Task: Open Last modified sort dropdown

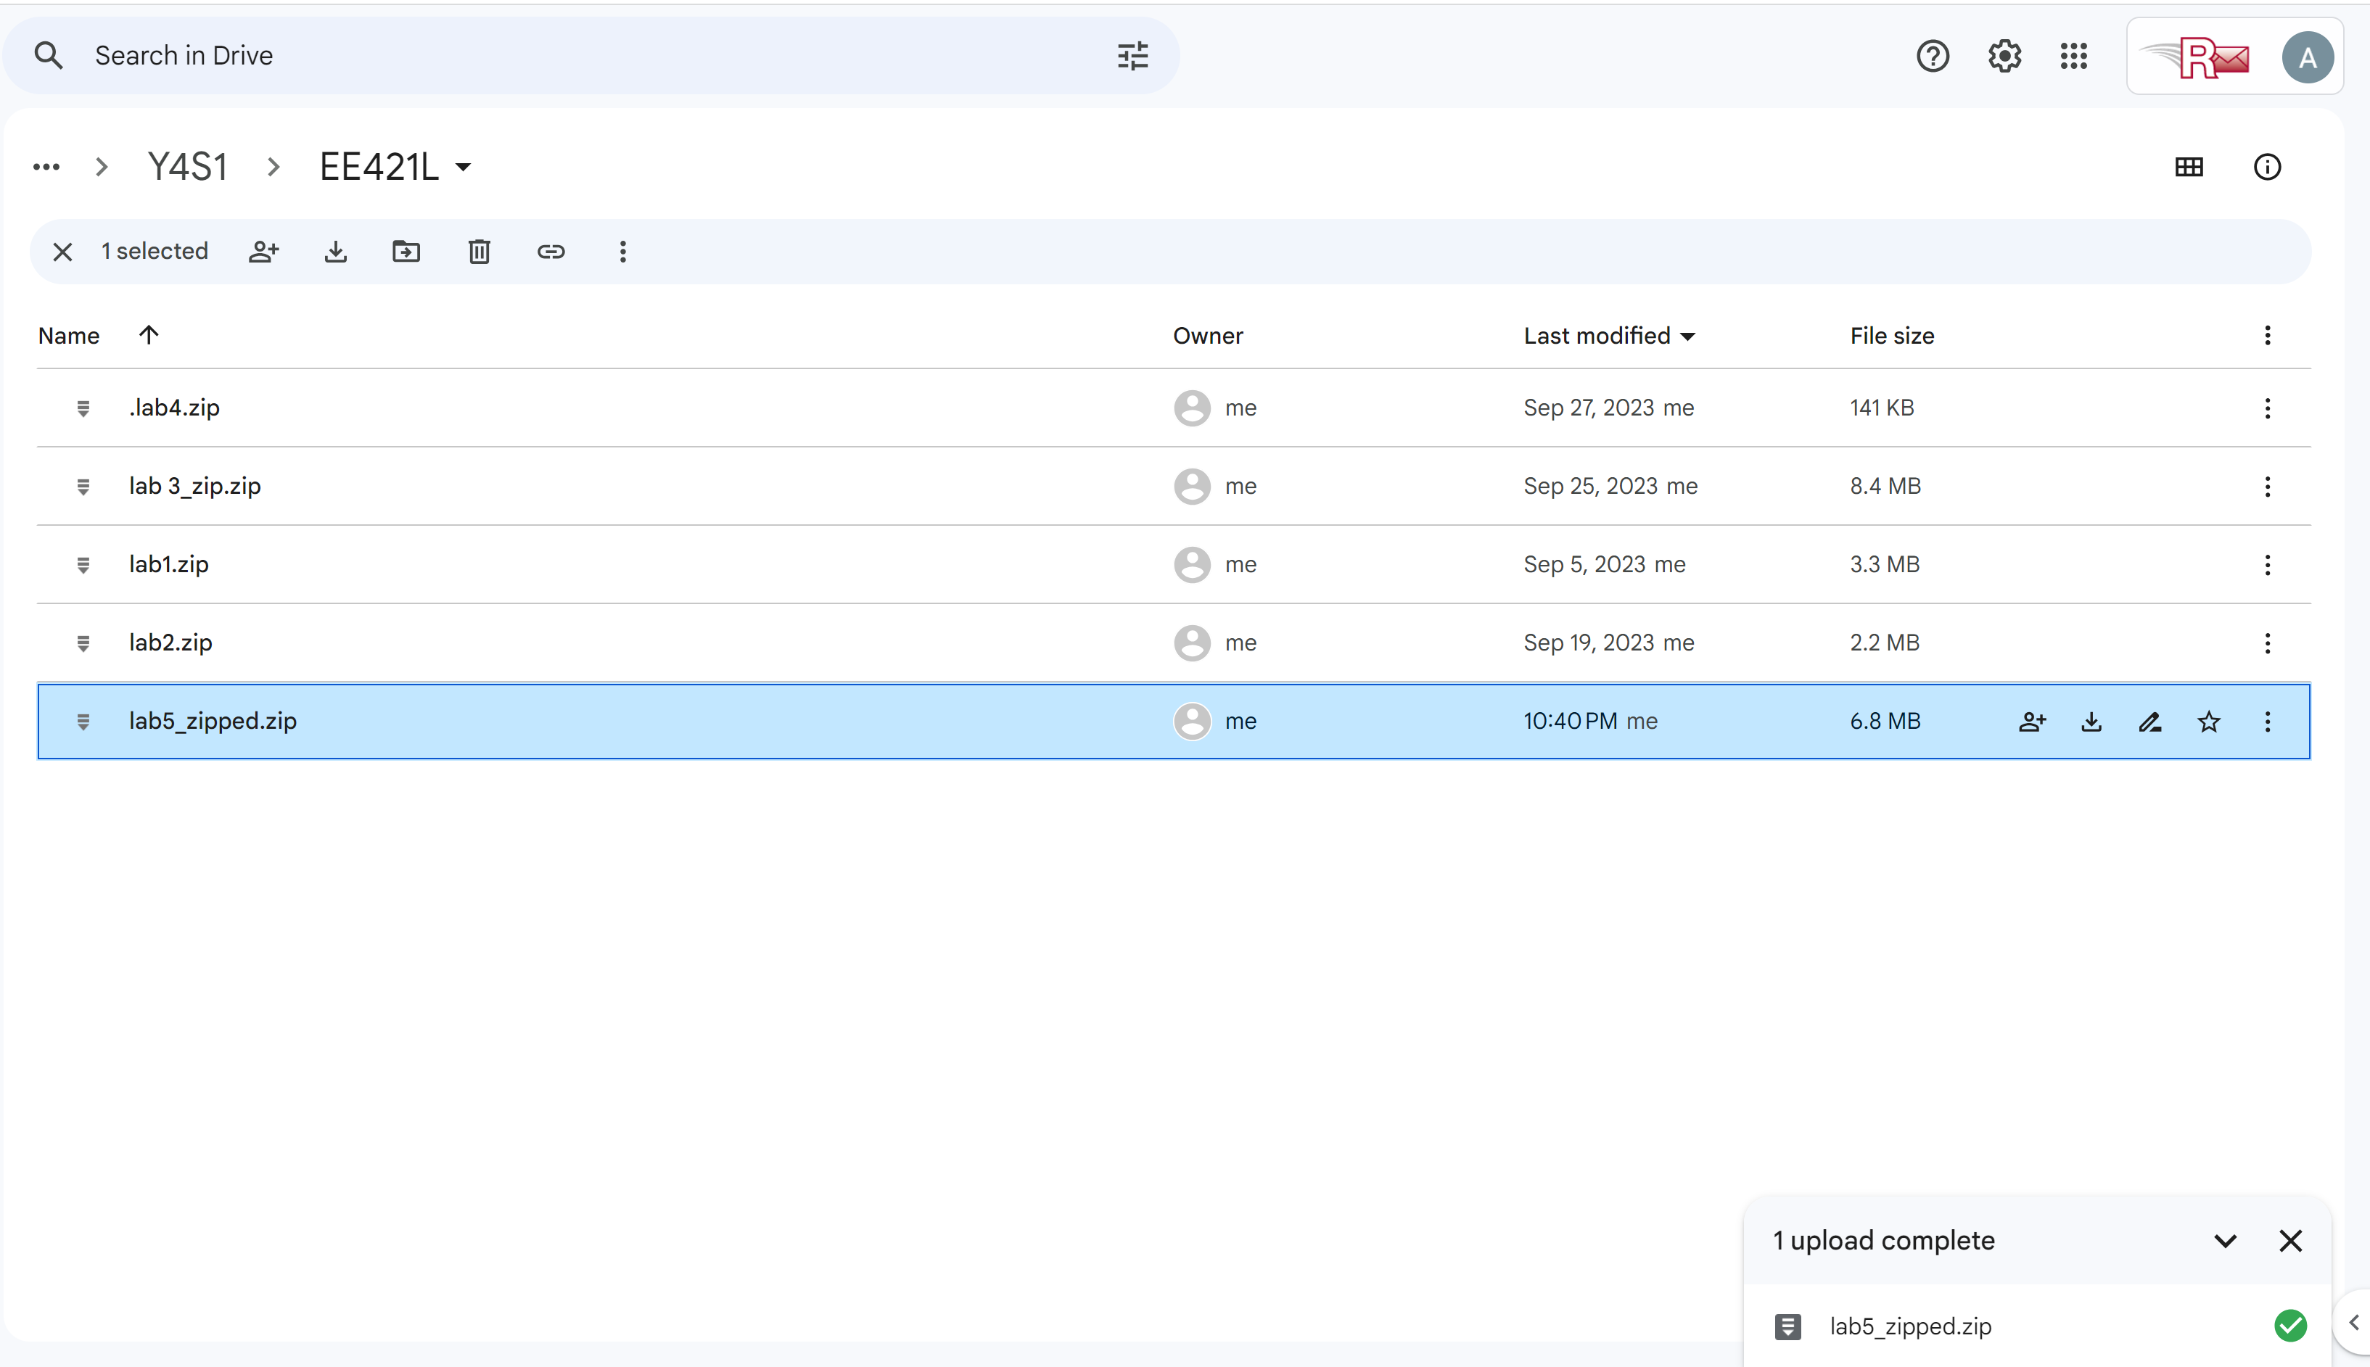Action: [x=1687, y=336]
